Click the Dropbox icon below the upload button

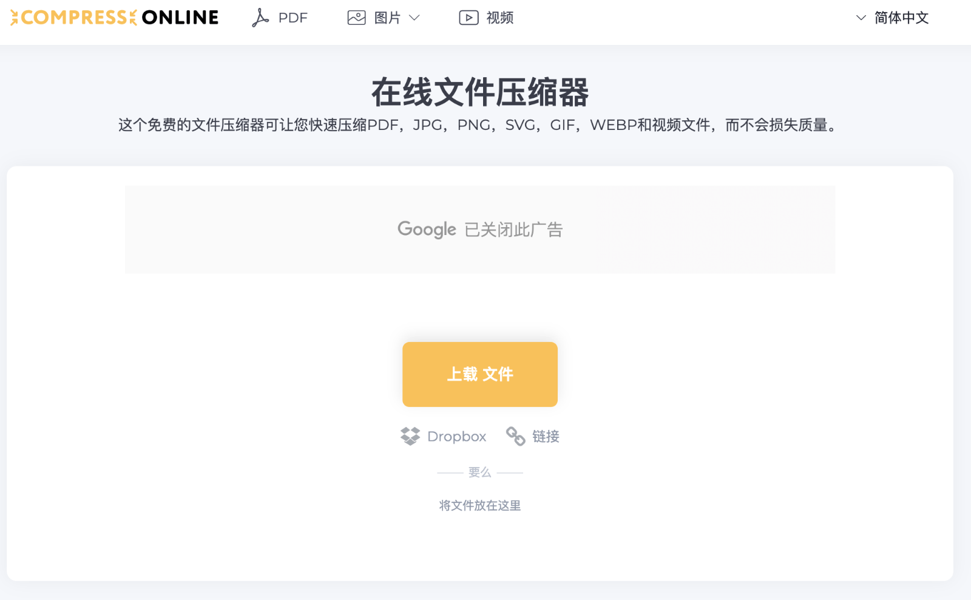[410, 435]
